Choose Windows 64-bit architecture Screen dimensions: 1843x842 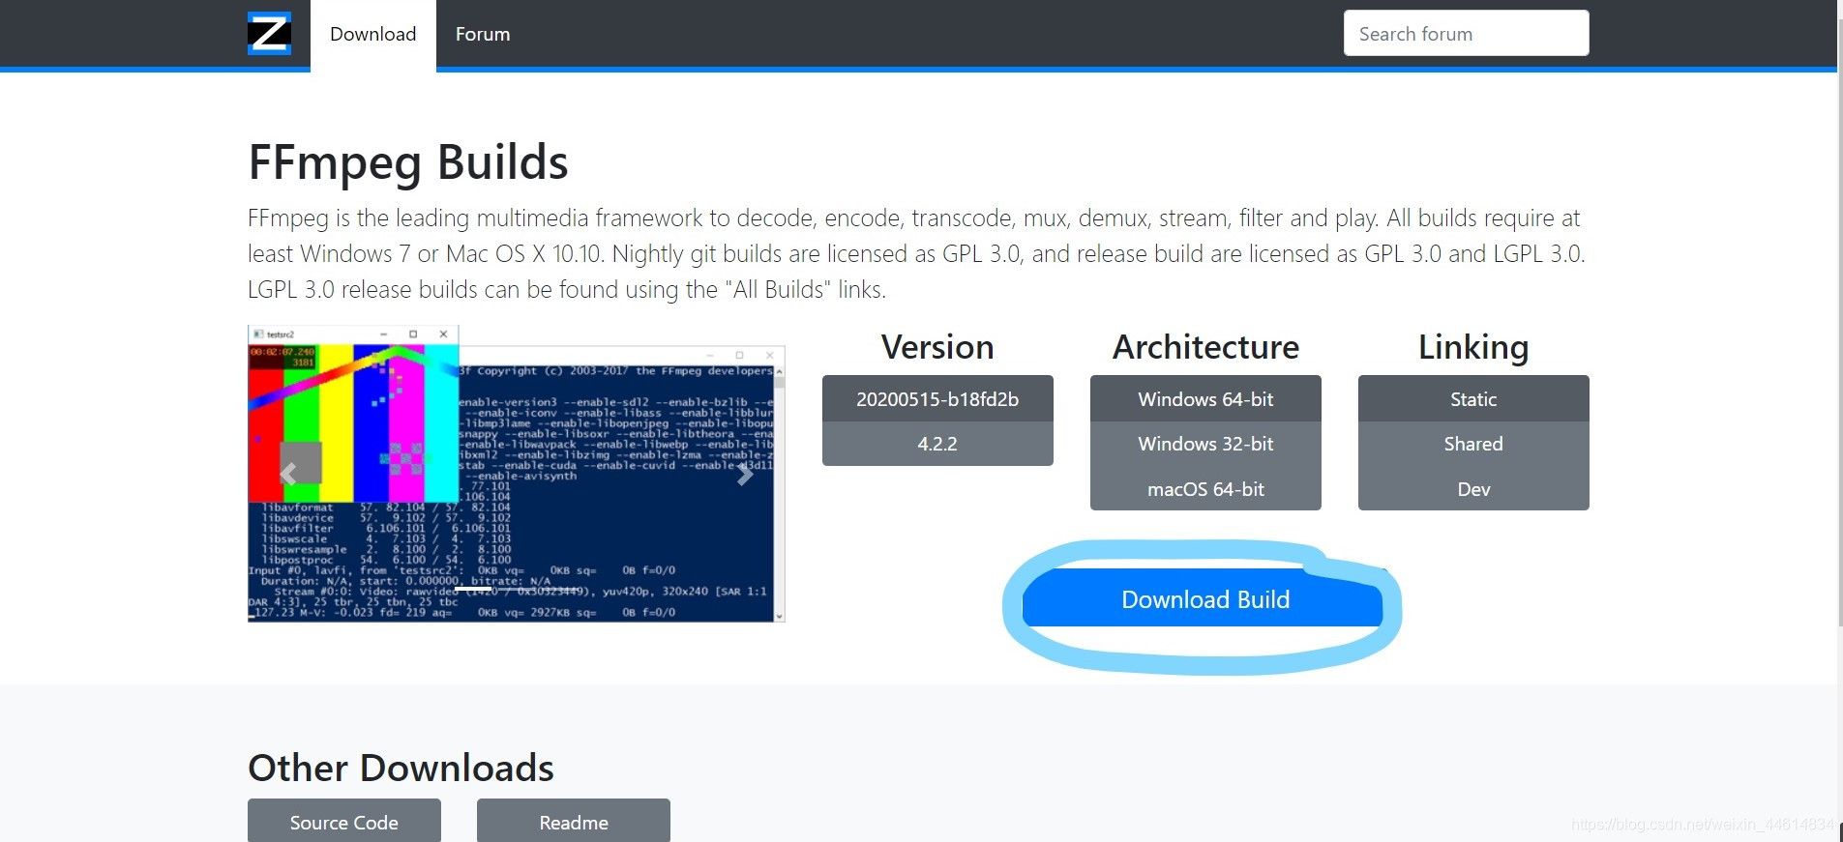tap(1205, 398)
